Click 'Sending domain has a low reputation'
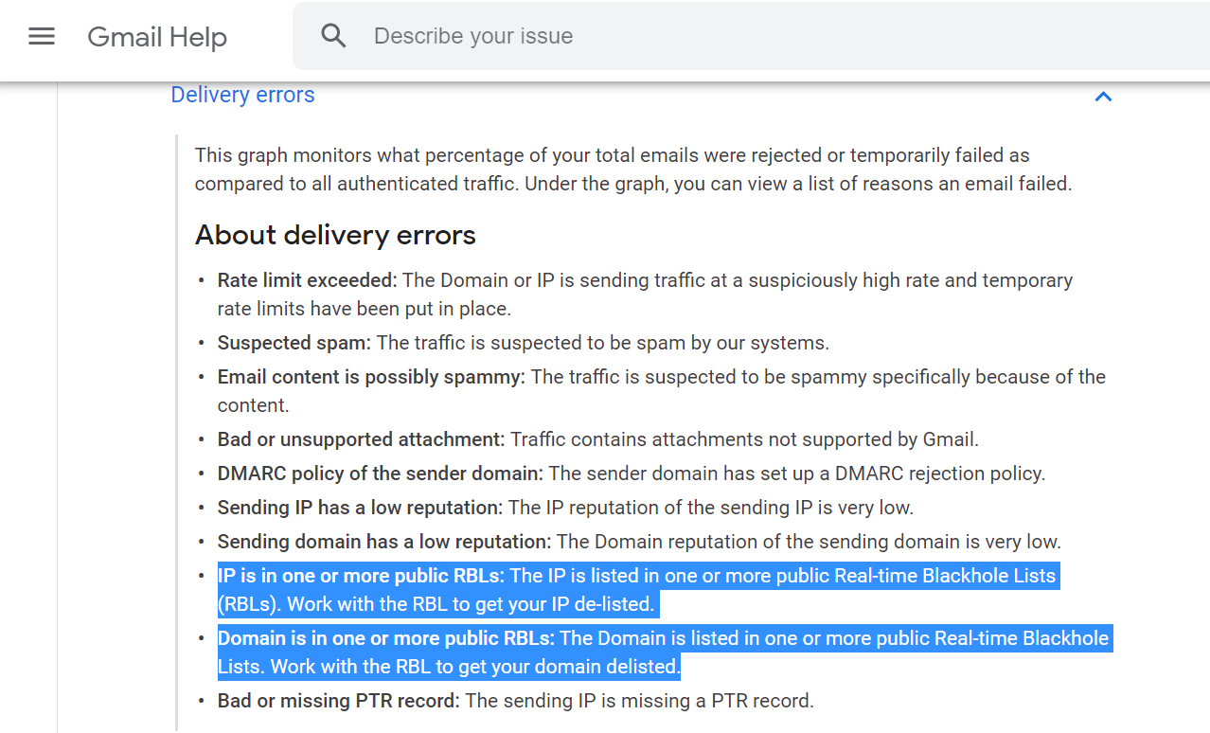 384,542
